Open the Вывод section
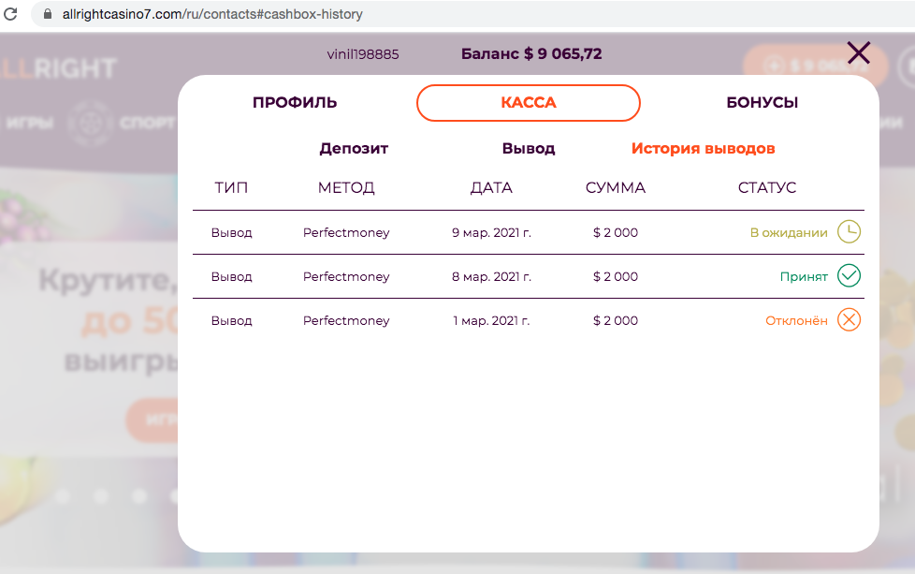 (x=528, y=148)
